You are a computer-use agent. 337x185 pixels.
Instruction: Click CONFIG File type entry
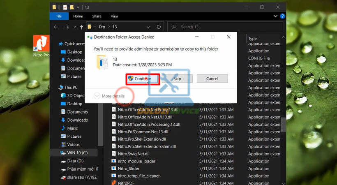click(x=259, y=58)
